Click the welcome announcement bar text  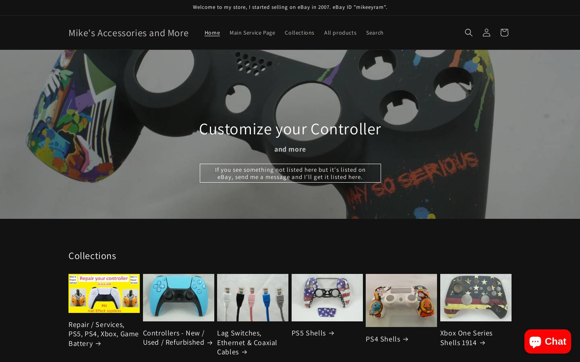[290, 7]
